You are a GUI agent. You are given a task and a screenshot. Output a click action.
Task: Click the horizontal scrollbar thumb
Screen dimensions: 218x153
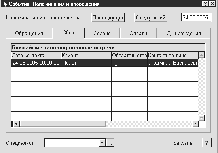tap(63, 123)
